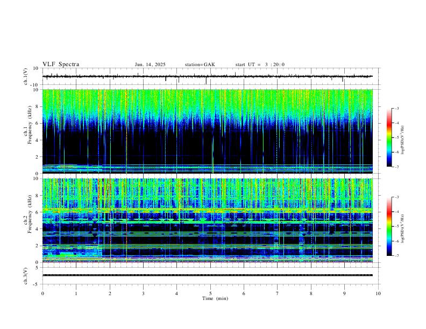
Task: Click the ch.1 voltage waveform trace
Action: [207, 76]
